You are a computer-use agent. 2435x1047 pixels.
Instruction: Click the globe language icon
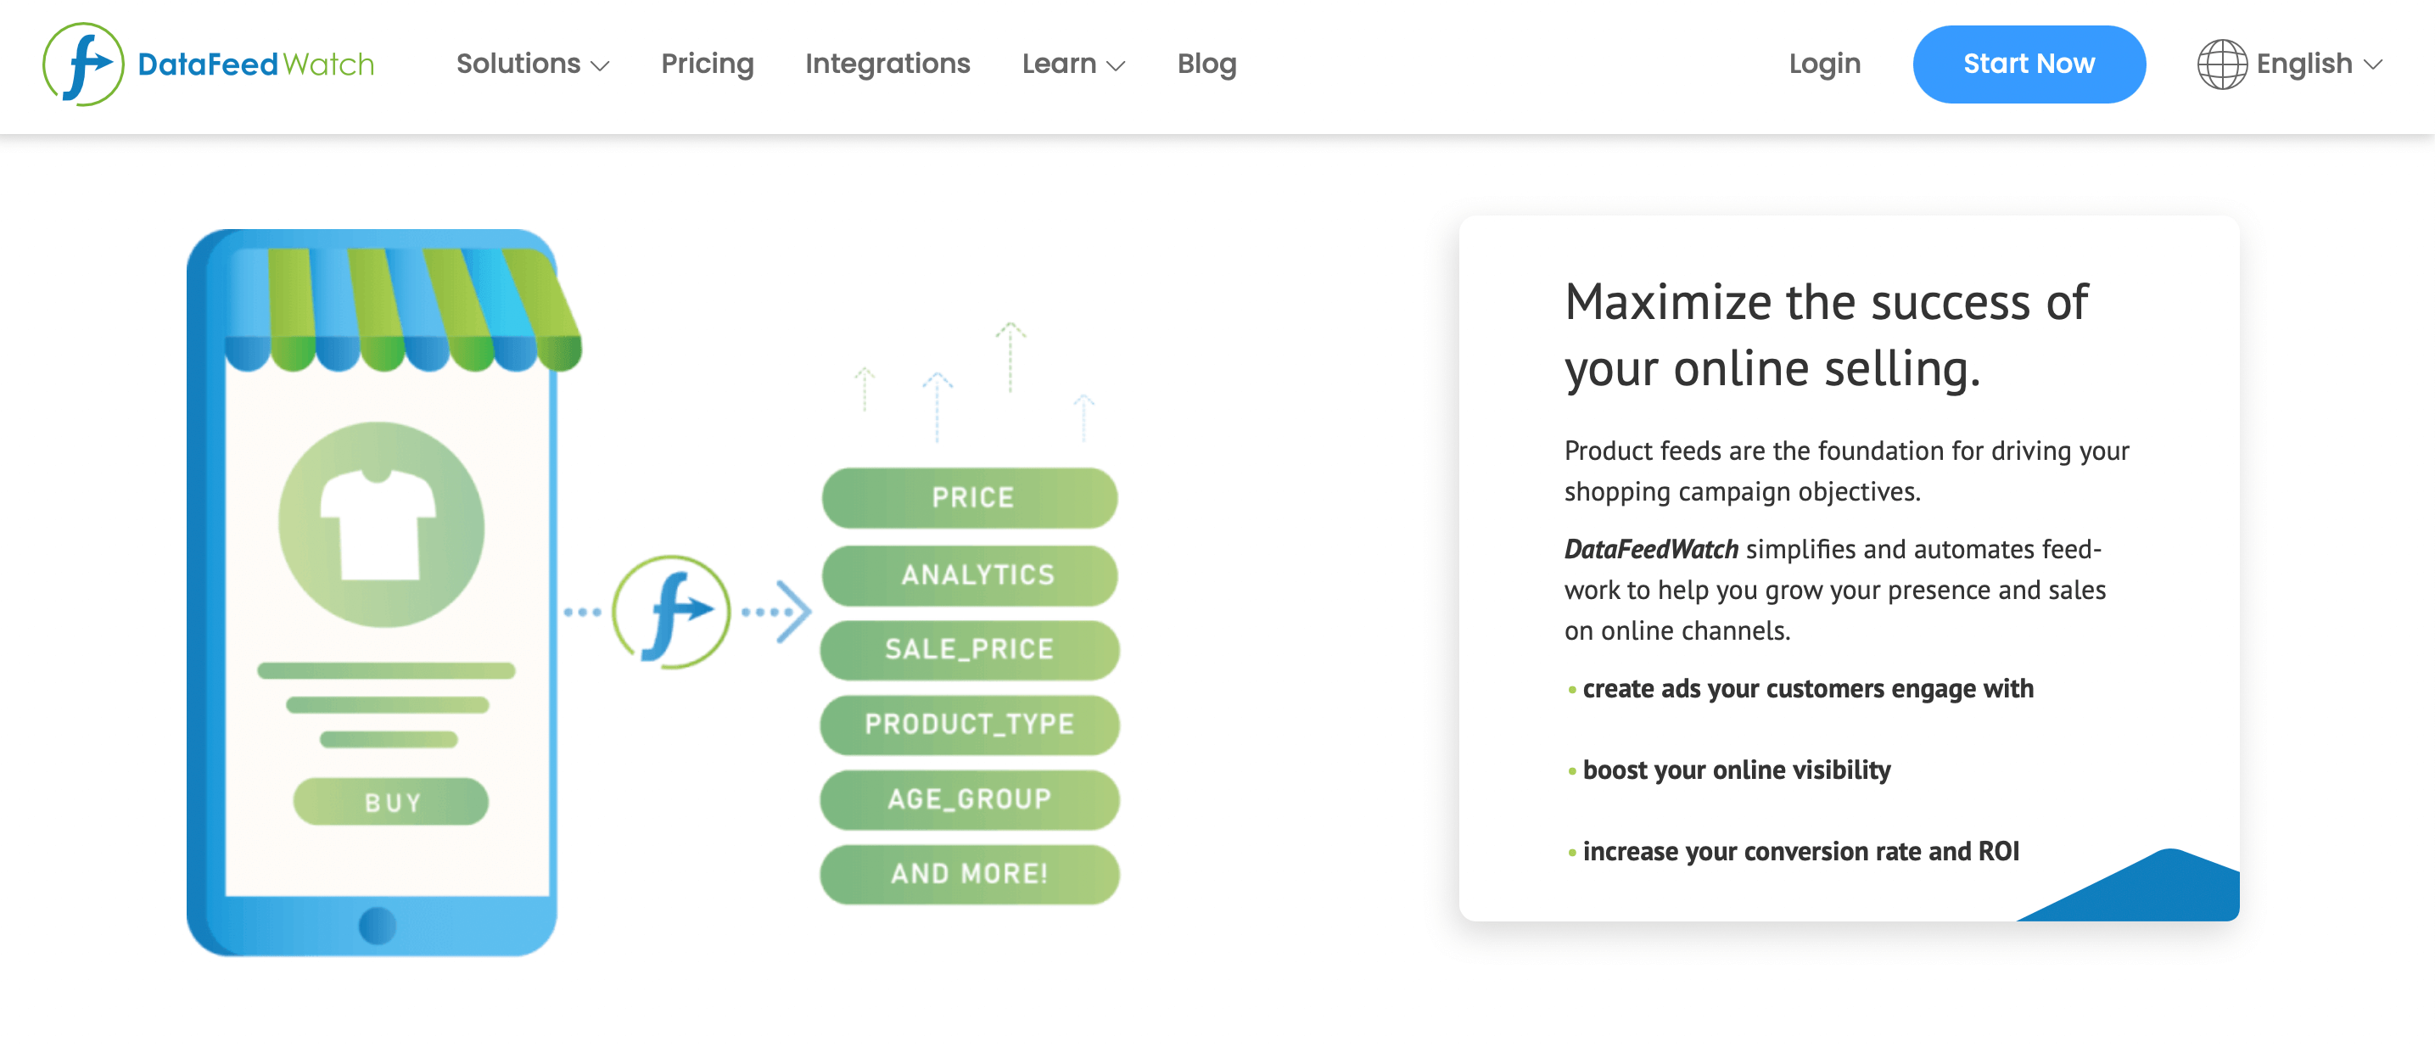tap(2221, 64)
